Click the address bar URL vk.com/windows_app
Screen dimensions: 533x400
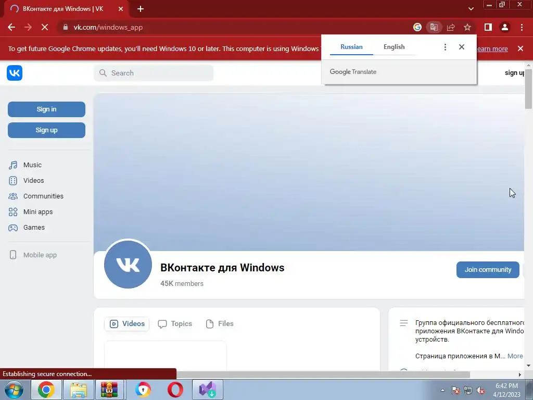click(x=108, y=27)
